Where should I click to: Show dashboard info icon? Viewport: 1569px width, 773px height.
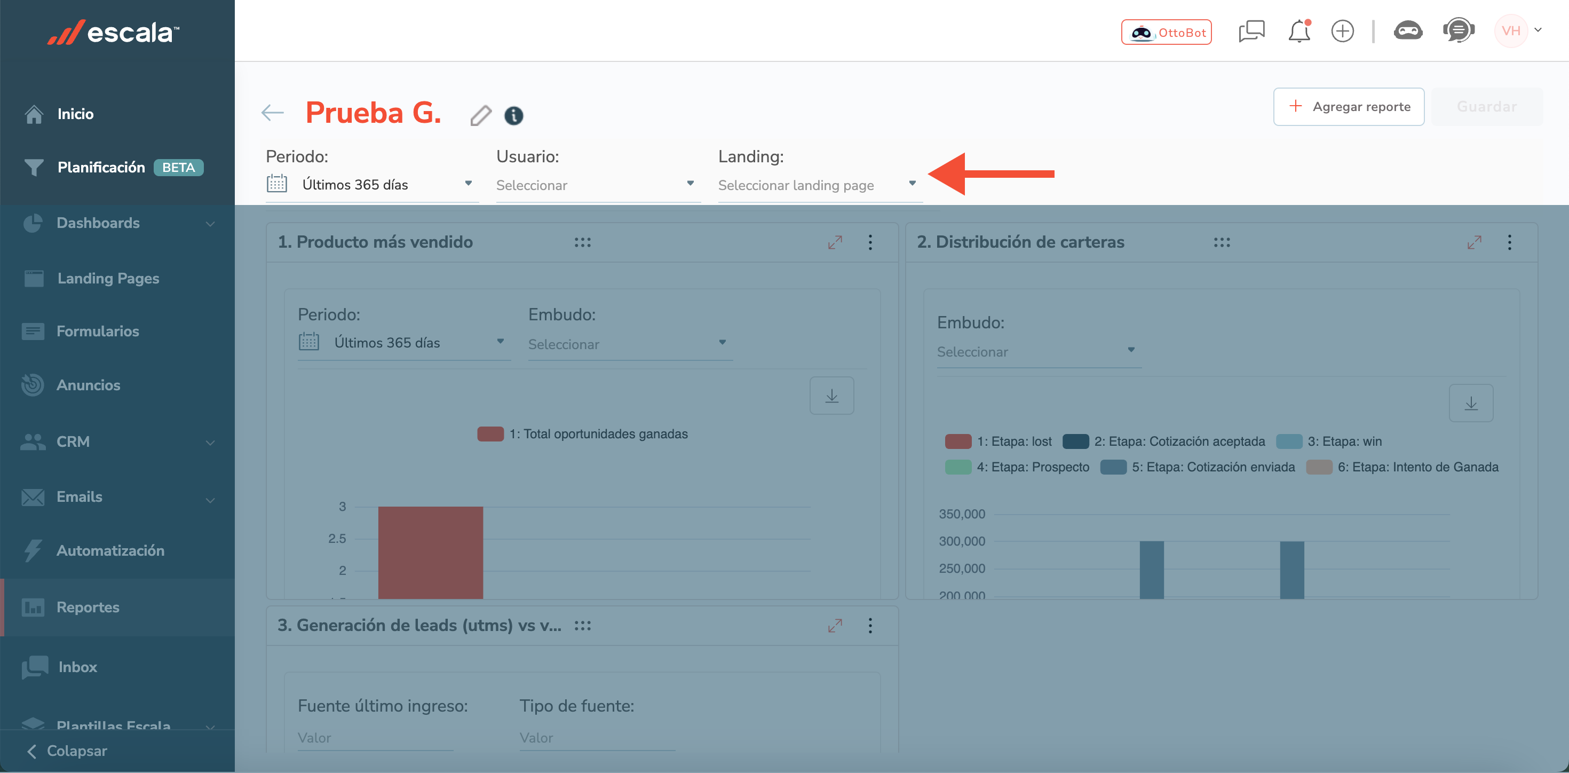(x=513, y=115)
